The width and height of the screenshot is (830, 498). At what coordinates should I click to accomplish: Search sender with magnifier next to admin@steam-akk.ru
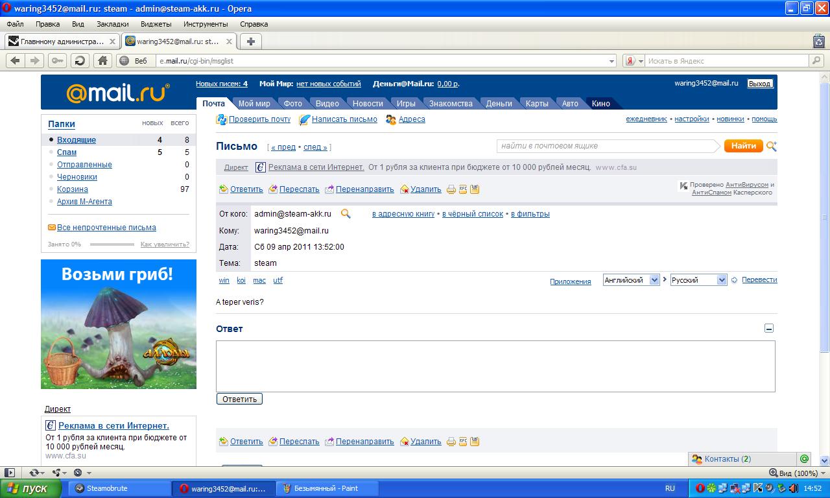(x=346, y=213)
